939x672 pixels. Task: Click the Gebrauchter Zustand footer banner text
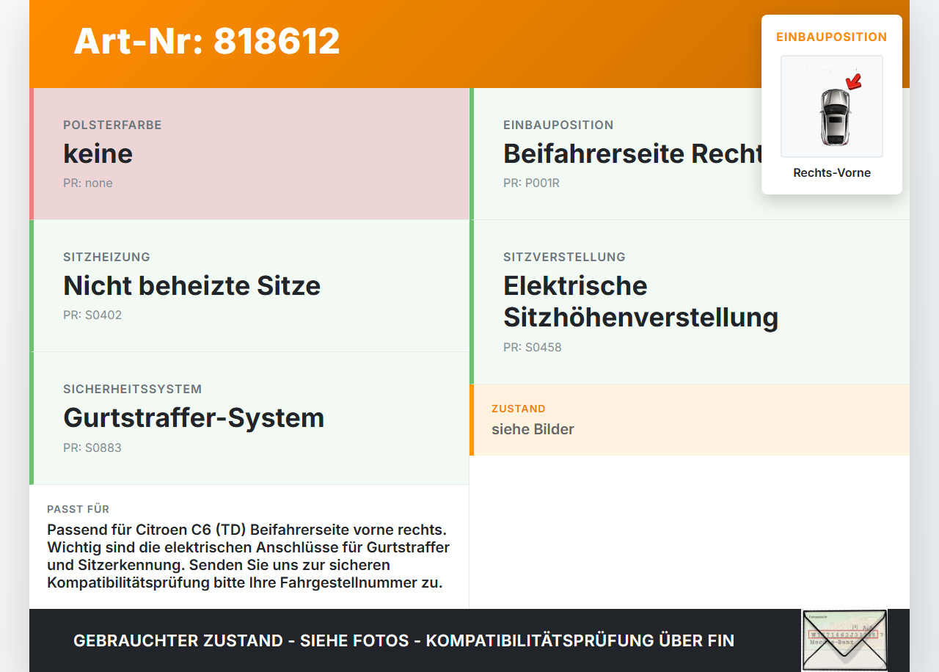pos(403,640)
